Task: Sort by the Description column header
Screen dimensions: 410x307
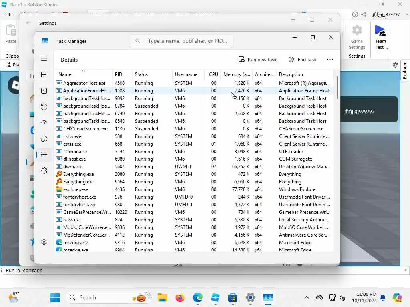Action: (305, 74)
